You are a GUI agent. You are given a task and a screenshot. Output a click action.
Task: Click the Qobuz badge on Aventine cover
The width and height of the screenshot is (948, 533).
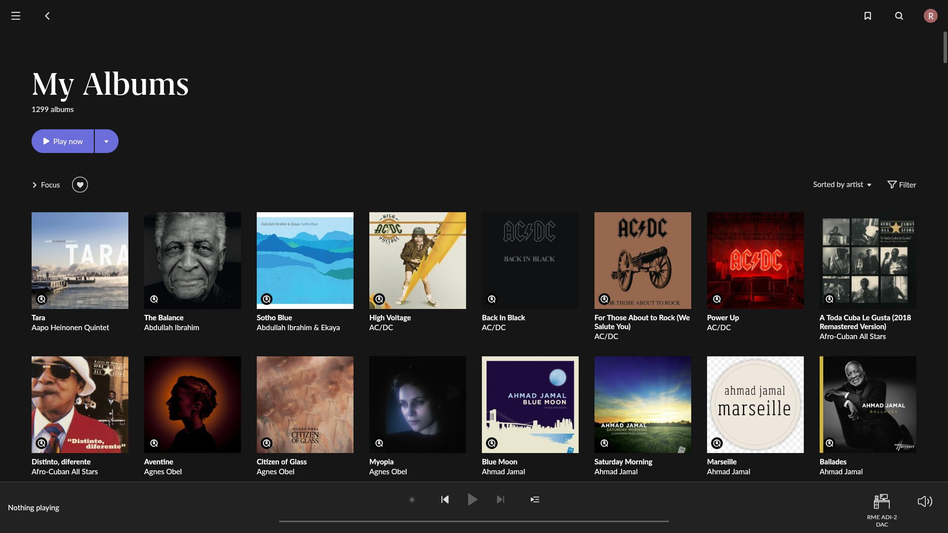(154, 443)
